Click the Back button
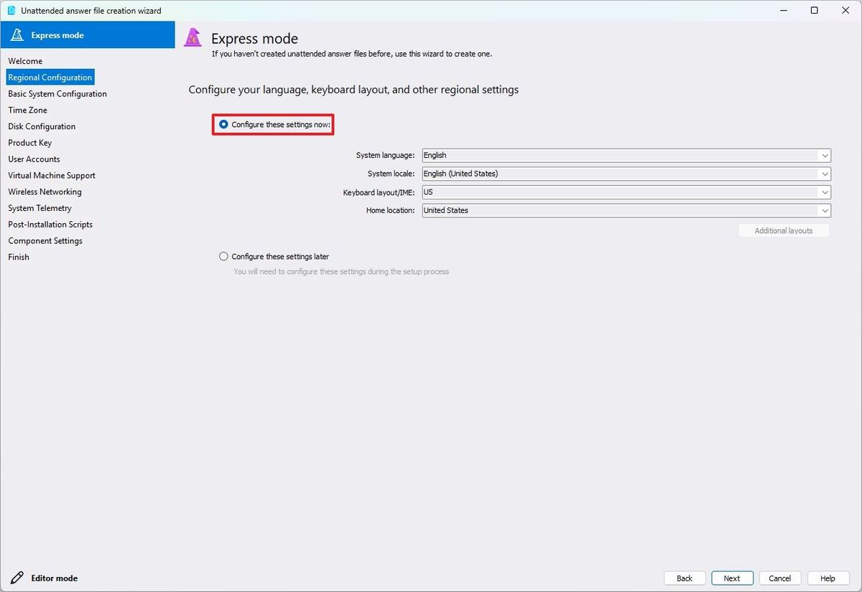Image resolution: width=862 pixels, height=592 pixels. tap(684, 578)
